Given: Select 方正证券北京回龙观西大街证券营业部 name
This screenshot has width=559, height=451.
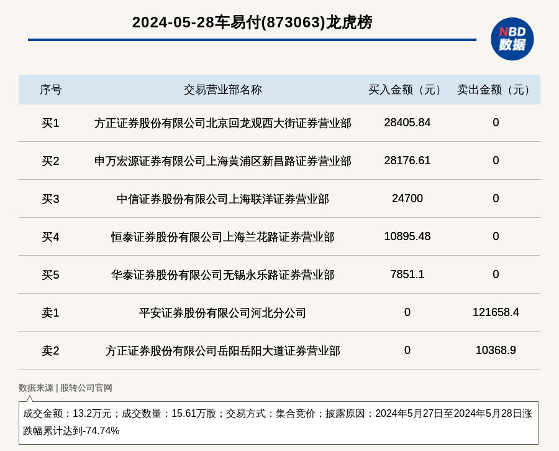Looking at the screenshot, I should pos(223,123).
